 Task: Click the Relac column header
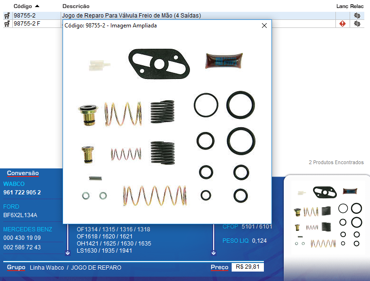(x=357, y=6)
